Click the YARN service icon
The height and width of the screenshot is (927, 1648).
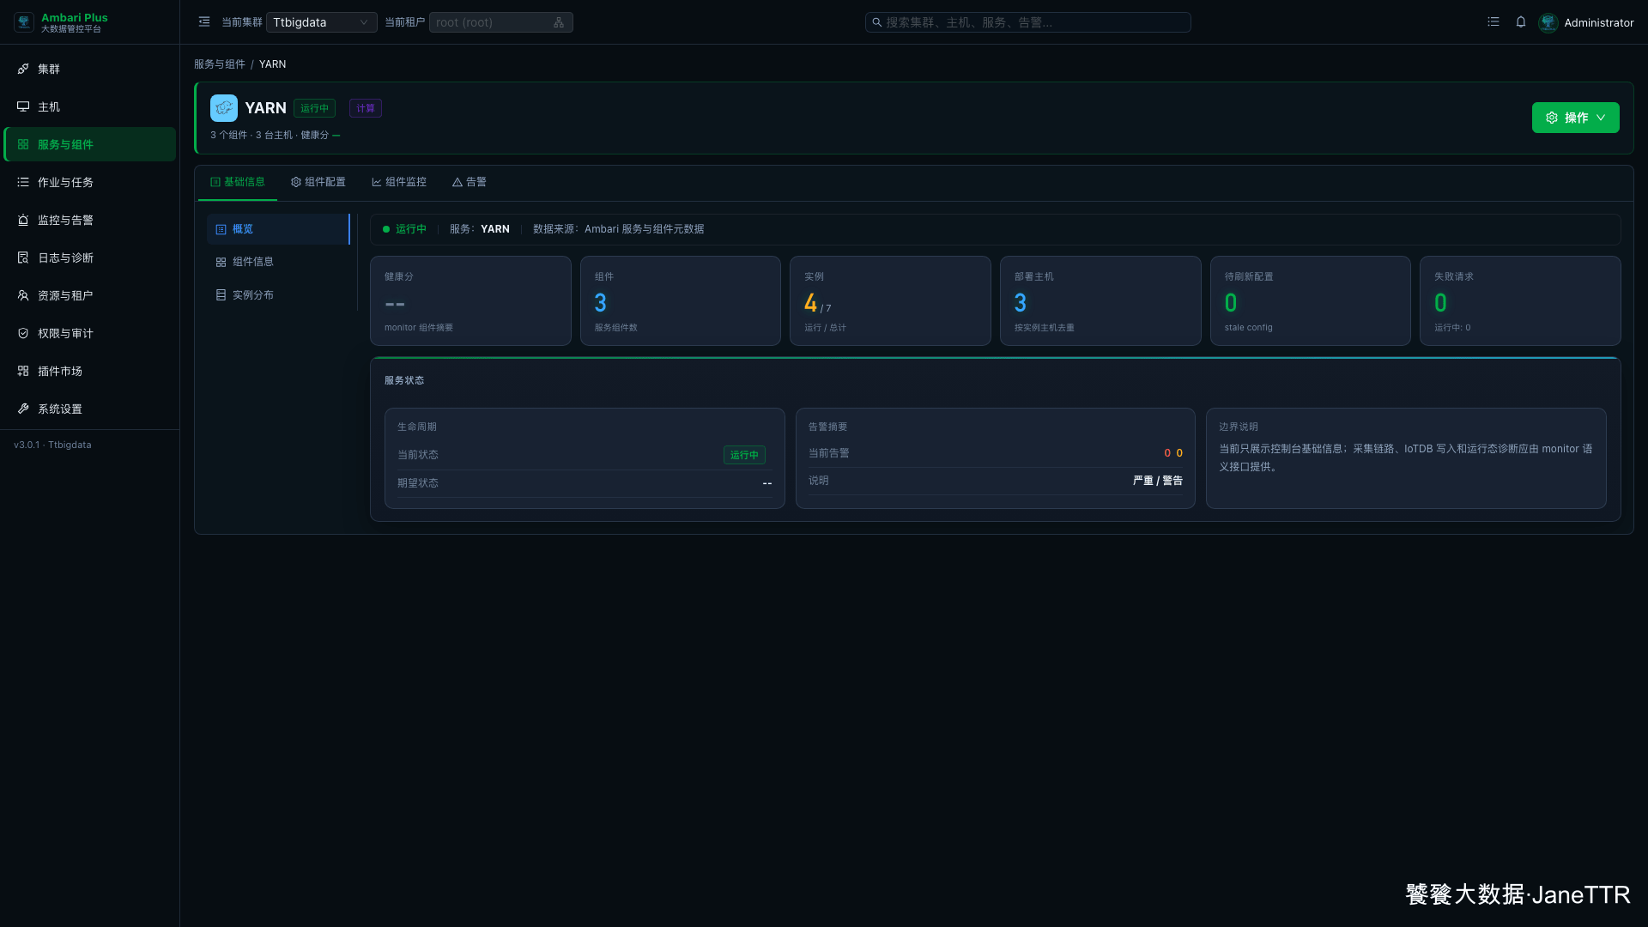(x=224, y=108)
